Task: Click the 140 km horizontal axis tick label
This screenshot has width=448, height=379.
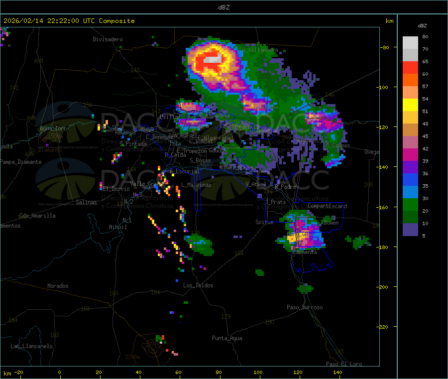Action: 337,373
